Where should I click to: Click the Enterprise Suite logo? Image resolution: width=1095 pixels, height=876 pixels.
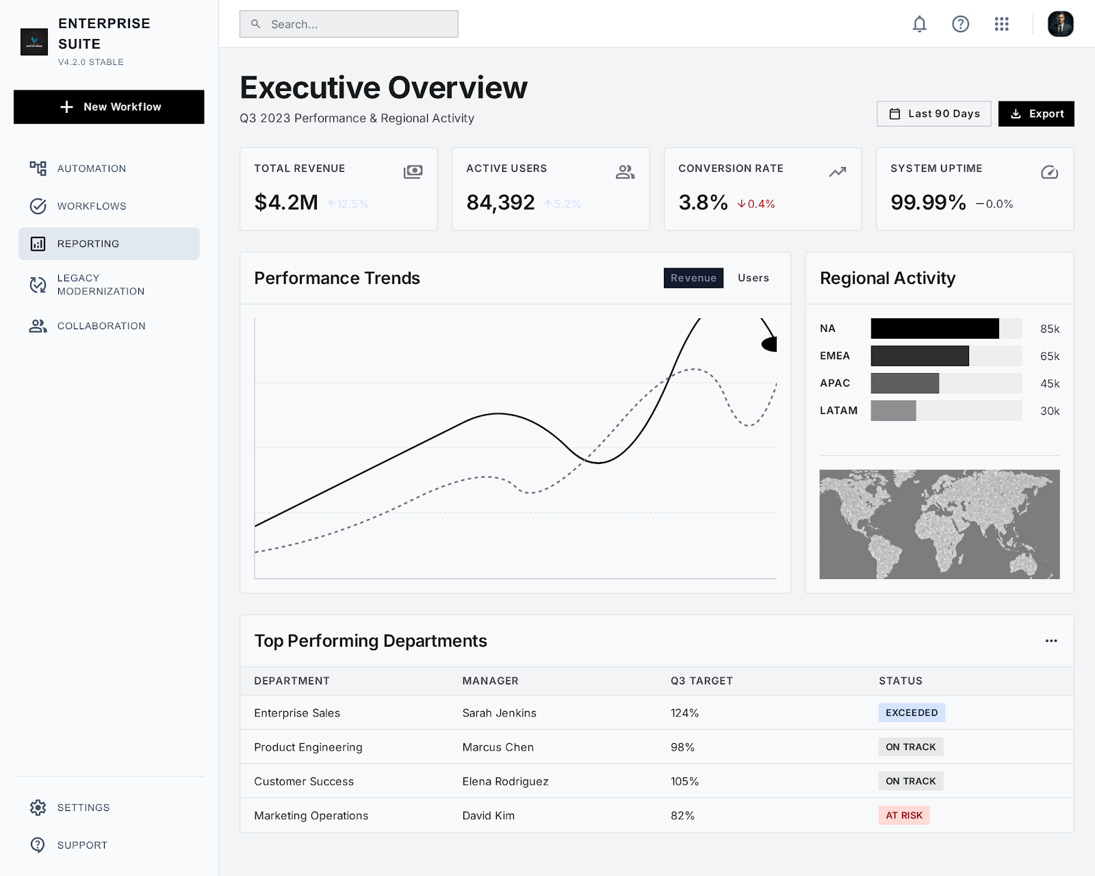34,42
